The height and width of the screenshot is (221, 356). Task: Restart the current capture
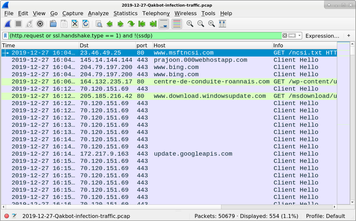point(29,24)
